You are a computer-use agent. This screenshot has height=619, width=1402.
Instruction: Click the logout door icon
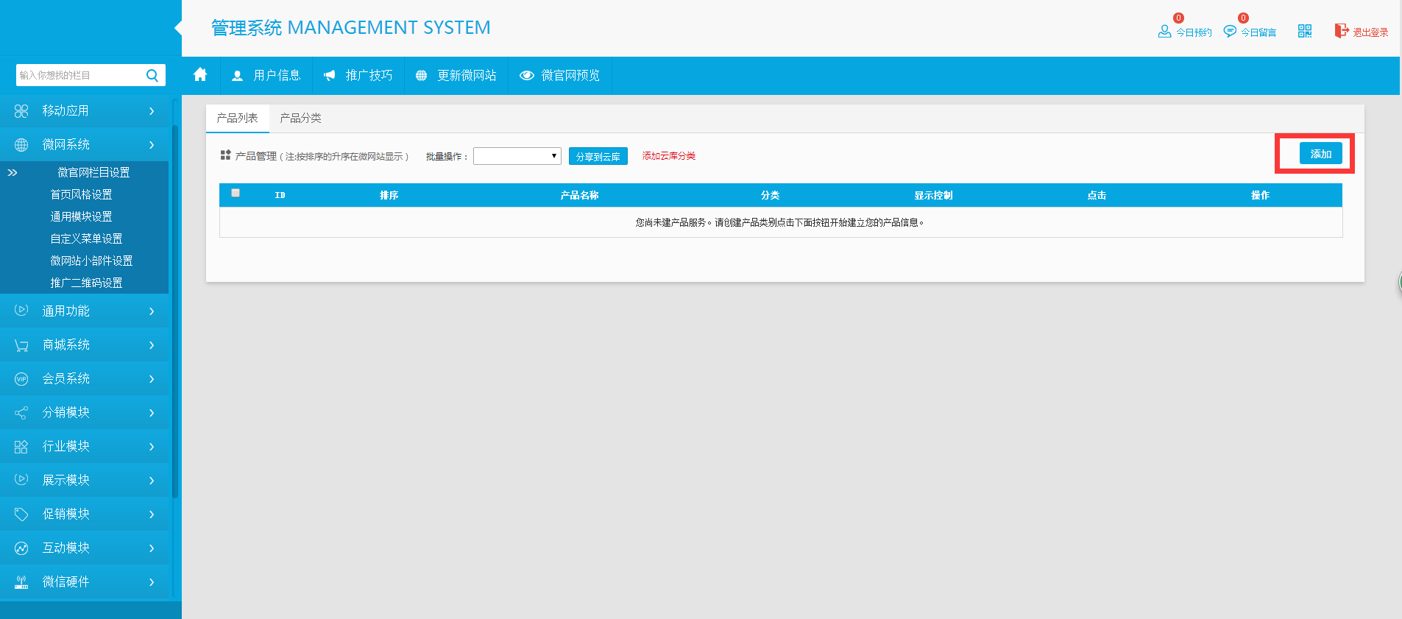tap(1342, 31)
